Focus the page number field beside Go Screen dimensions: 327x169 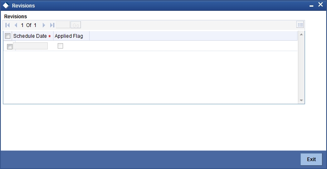[63, 25]
